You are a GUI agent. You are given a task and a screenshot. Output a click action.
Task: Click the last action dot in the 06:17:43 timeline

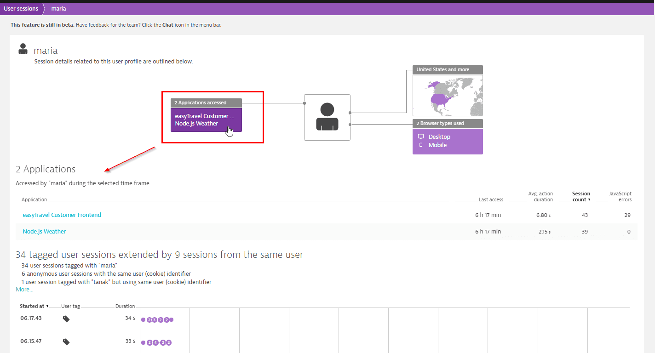point(172,319)
